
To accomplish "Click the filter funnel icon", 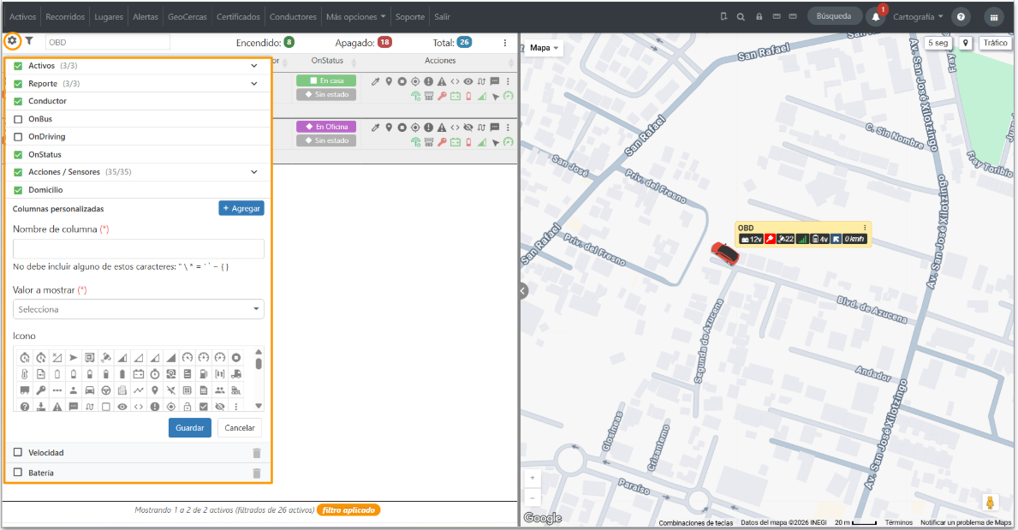I will (29, 41).
